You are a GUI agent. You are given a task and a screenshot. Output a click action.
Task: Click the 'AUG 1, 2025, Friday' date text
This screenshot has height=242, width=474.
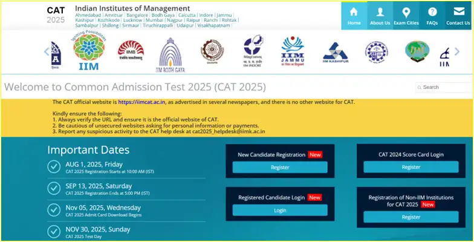click(94, 165)
